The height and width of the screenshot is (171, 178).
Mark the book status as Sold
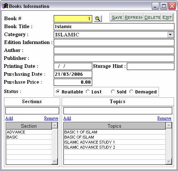pyautogui.click(x=113, y=92)
